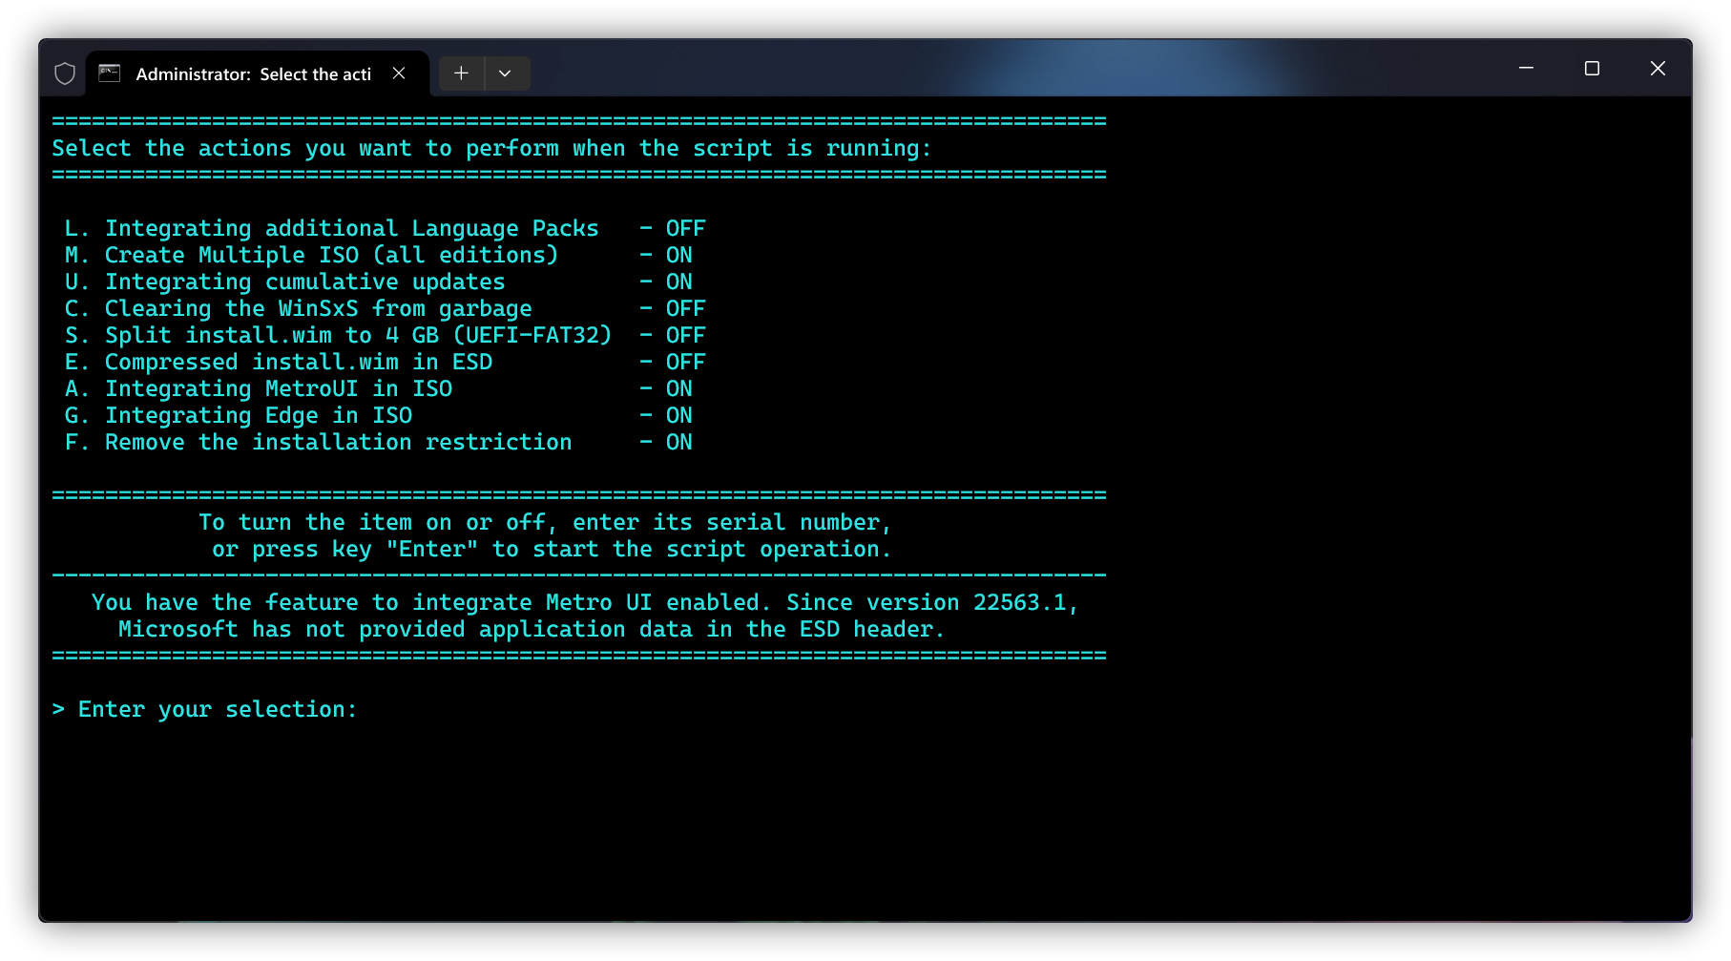
Task: Open a new terminal tab with plus
Action: 461,73
